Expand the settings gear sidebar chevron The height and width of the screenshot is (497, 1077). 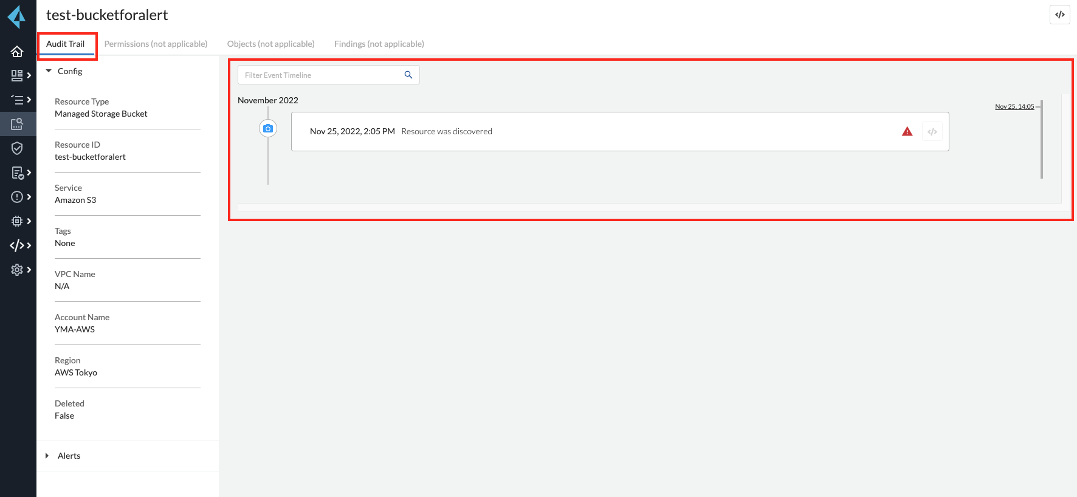(29, 270)
